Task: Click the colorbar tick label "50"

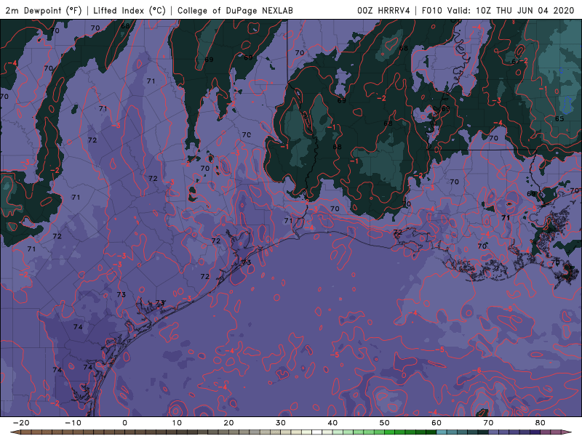Action: click(385, 423)
